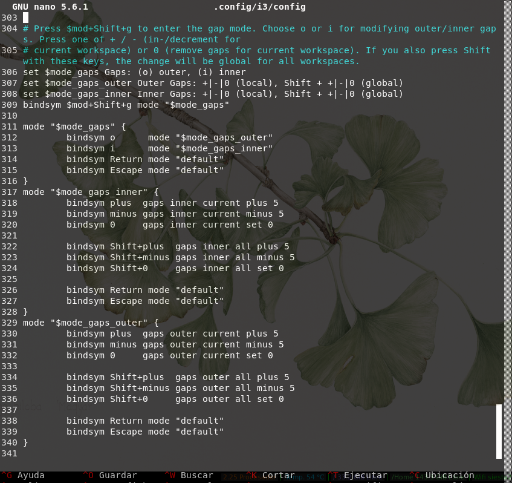The width and height of the screenshot is (512, 483).
Task: Click the ^K Cortar cut shortcut
Action: point(271,476)
